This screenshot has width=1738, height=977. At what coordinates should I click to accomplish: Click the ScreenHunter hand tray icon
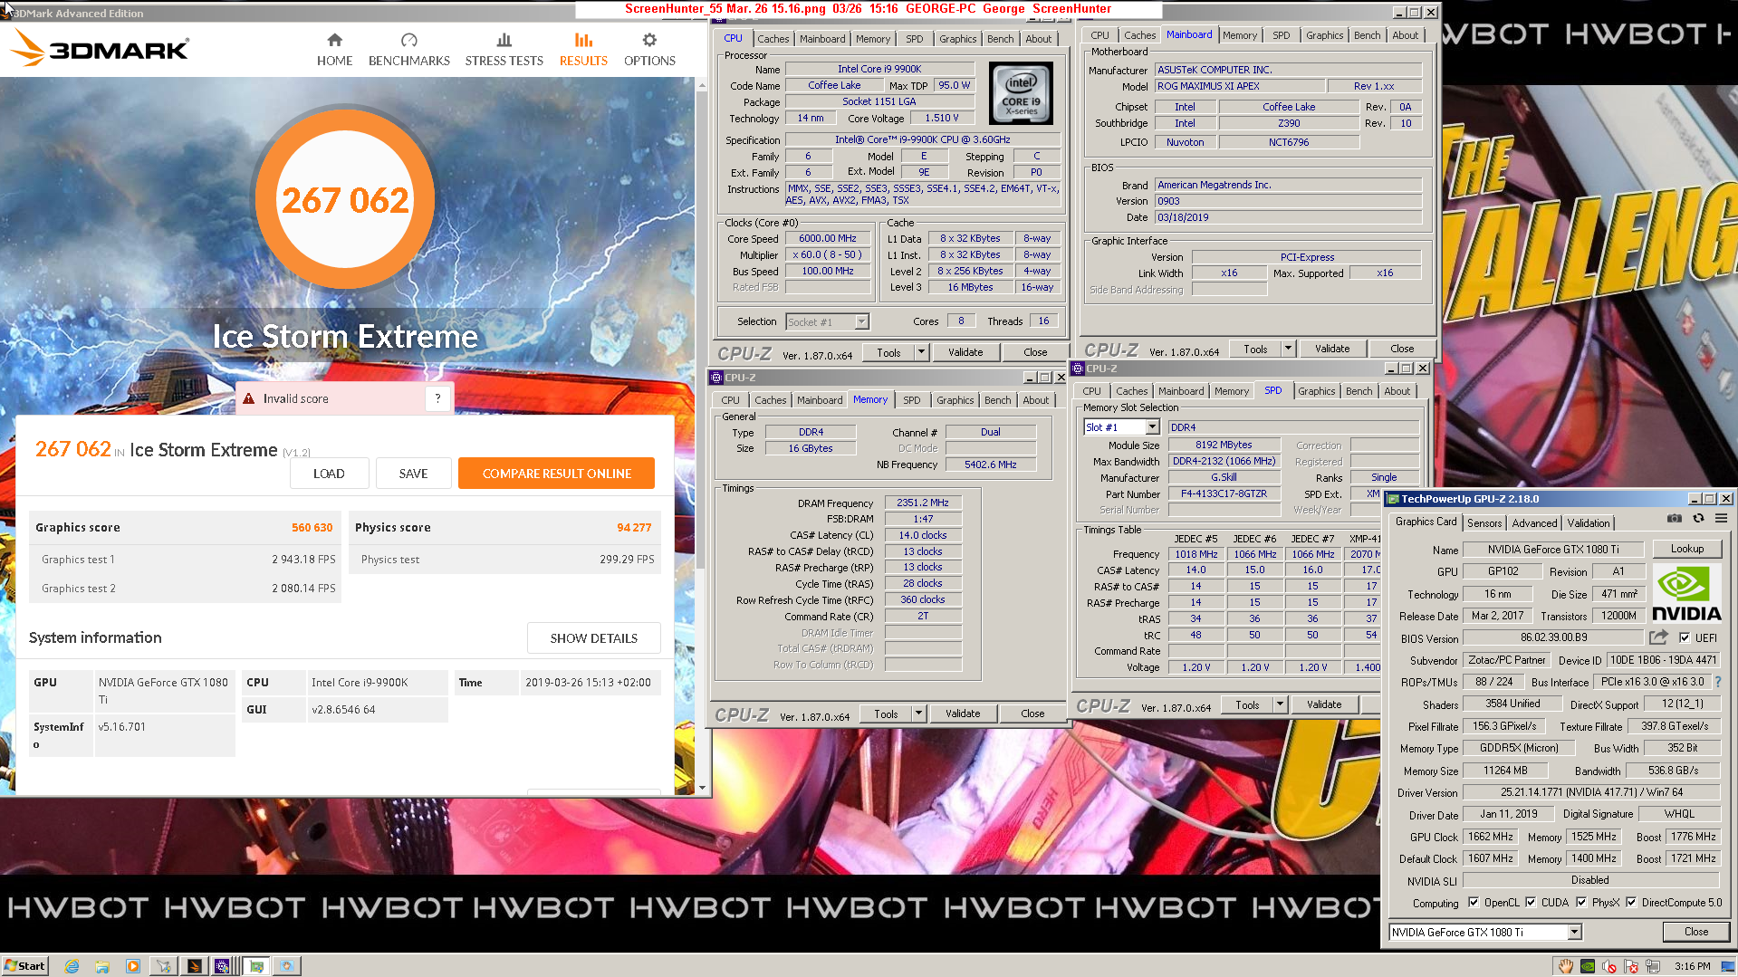tap(1566, 966)
